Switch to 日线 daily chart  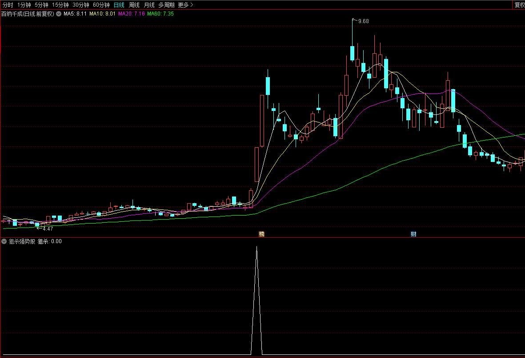pos(119,5)
